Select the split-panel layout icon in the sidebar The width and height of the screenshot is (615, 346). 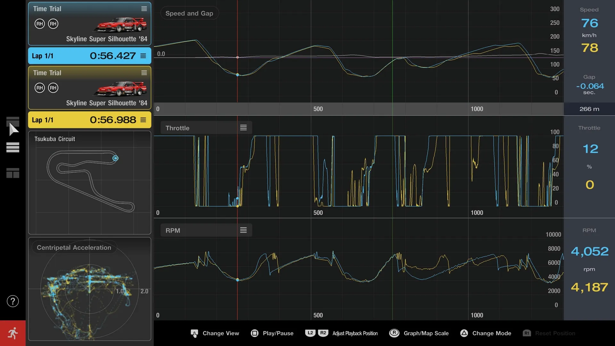point(13,173)
